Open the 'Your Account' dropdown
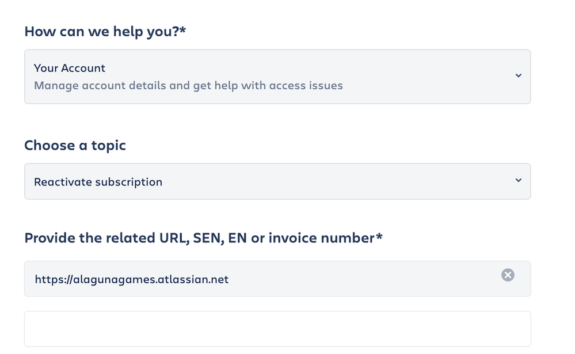 [x=276, y=77]
